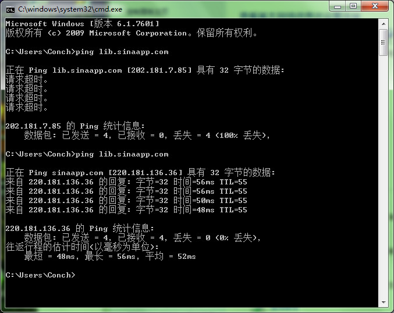This screenshot has width=394, height=313.
Task: Click the text 'Microsoft Windows [版本 6.1.7601]'
Action: click(83, 24)
